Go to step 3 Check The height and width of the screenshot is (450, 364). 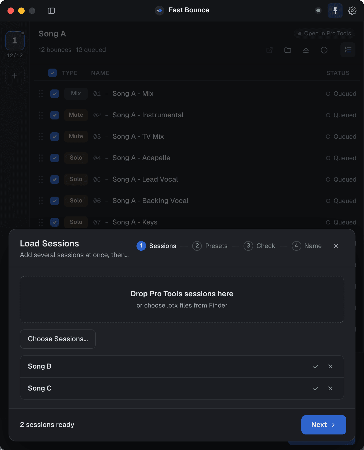tap(259, 246)
